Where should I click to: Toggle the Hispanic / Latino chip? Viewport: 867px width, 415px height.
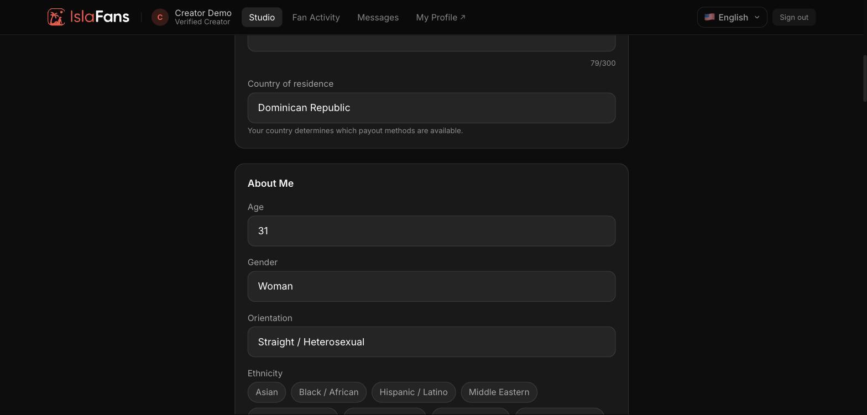414,392
